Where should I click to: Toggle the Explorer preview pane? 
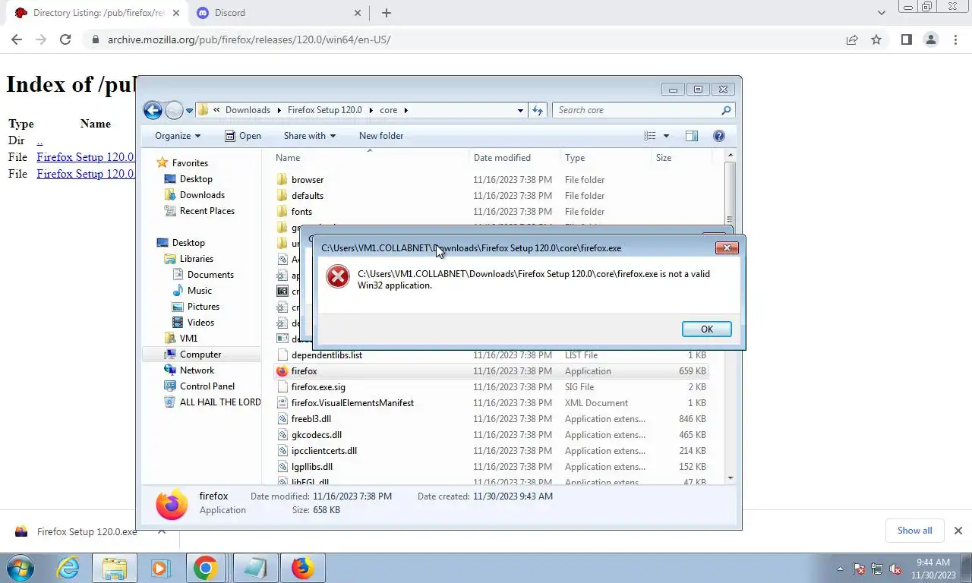click(692, 136)
